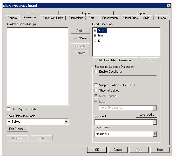Click the Trellis button
The width and height of the screenshot is (176, 157).
tap(42, 138)
